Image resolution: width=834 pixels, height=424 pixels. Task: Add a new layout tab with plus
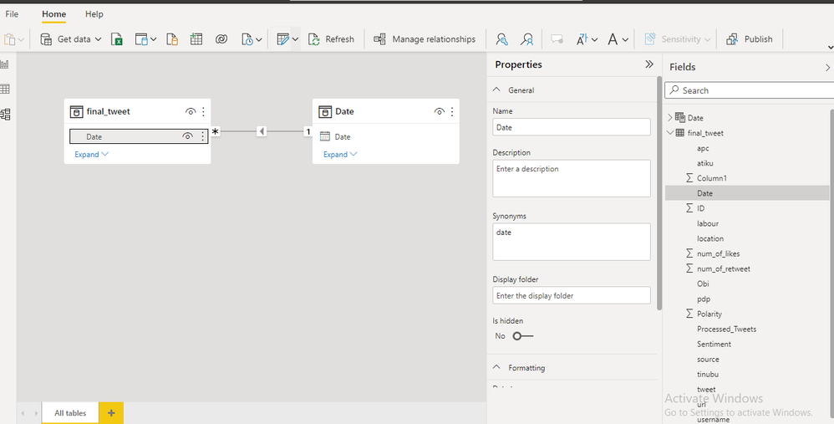pos(111,413)
